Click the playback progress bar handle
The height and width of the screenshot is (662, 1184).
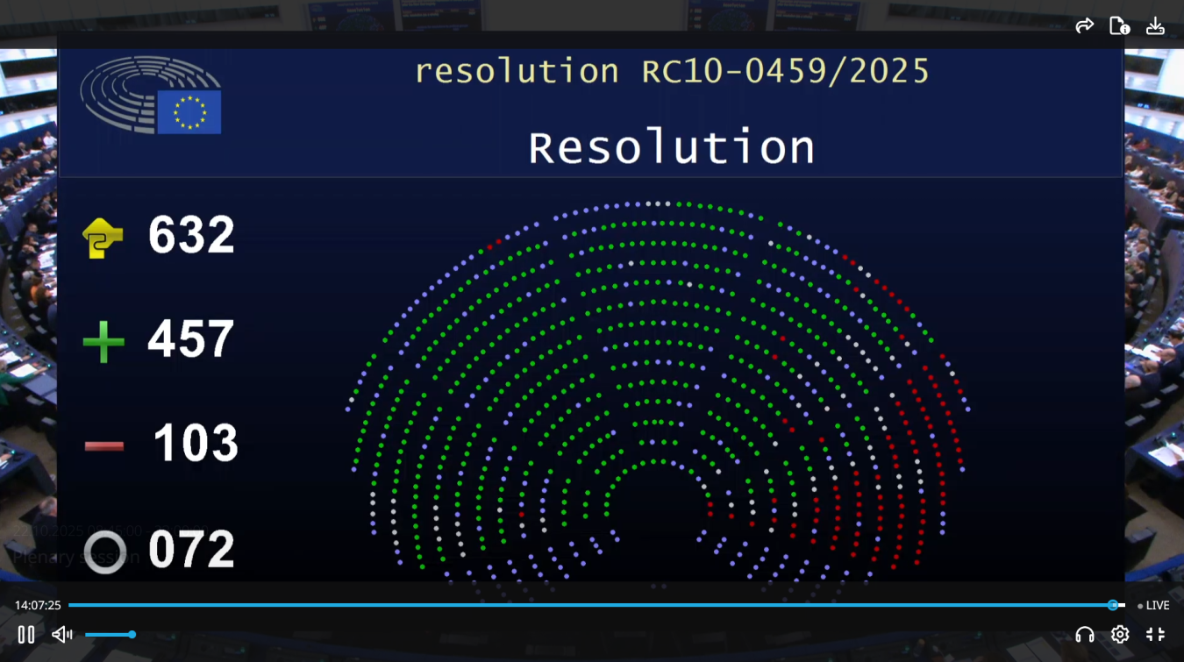point(1112,605)
